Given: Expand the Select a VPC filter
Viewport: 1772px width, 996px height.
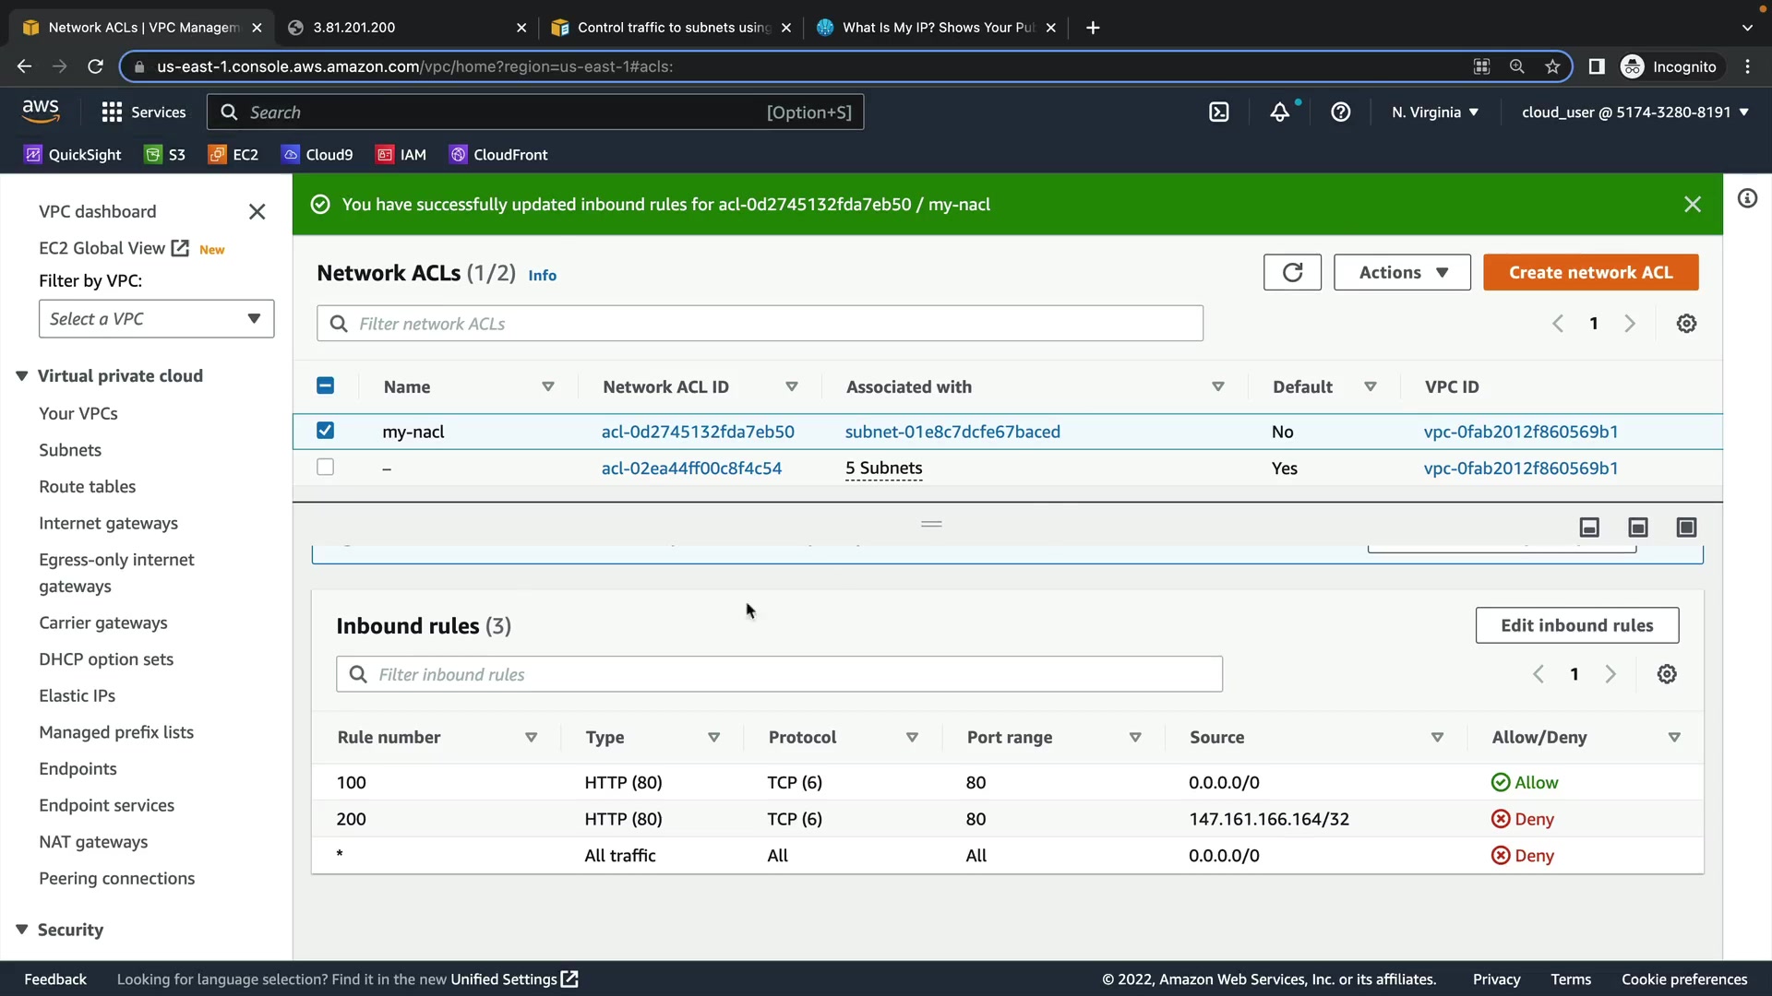Looking at the screenshot, I should click(x=156, y=319).
